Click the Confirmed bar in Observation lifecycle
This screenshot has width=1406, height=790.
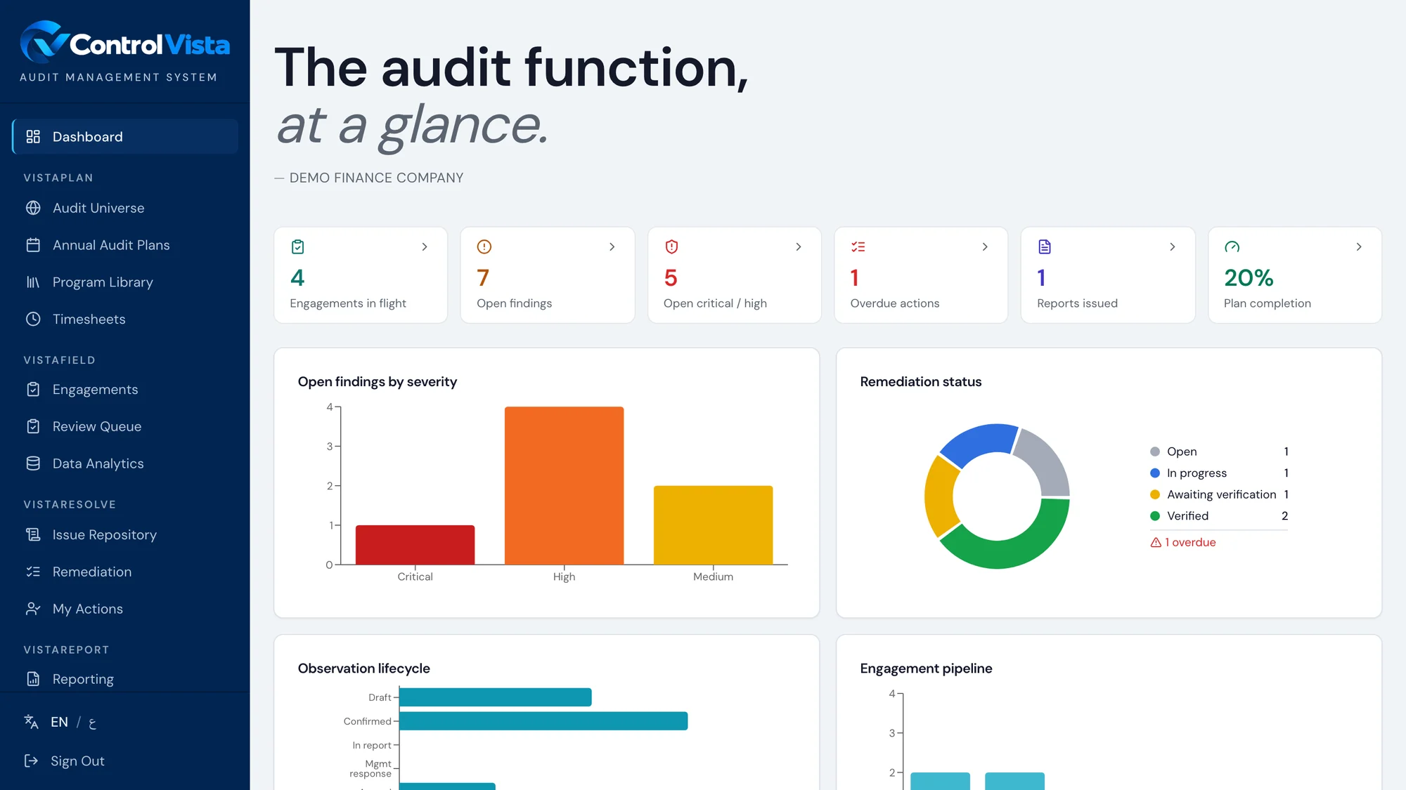pos(543,721)
